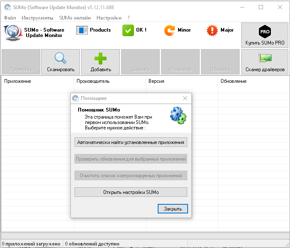Click the black PRO badge icon
Screen dimensions: 290x248
265,32
